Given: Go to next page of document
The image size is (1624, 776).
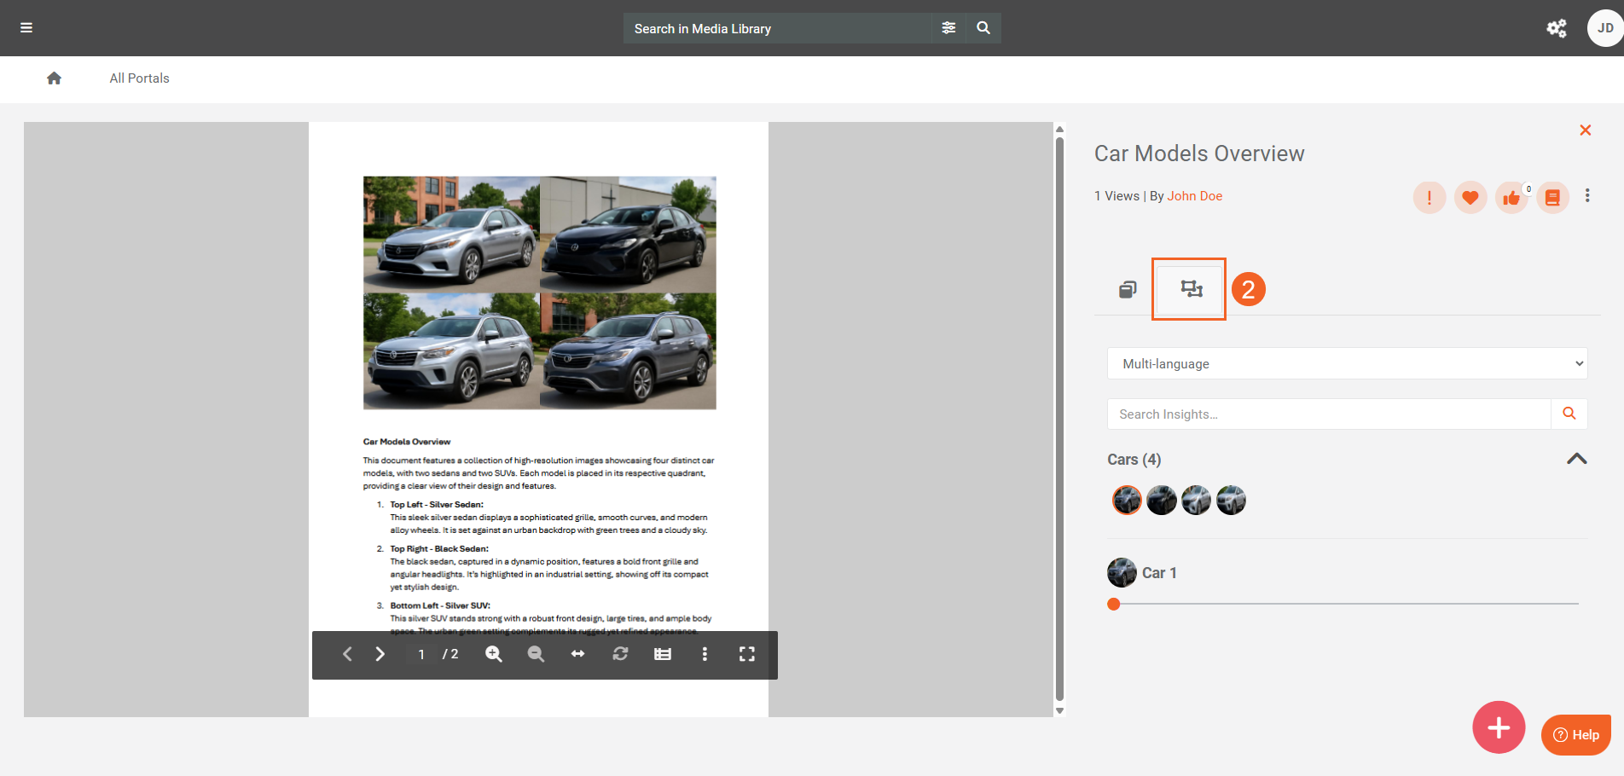Looking at the screenshot, I should [x=380, y=654].
